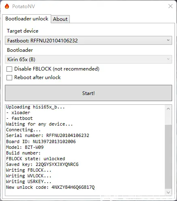This screenshot has height=201, width=177.
Task: Open the Bootloader Kirin 65x (B) dropdown
Action: pos(88,59)
